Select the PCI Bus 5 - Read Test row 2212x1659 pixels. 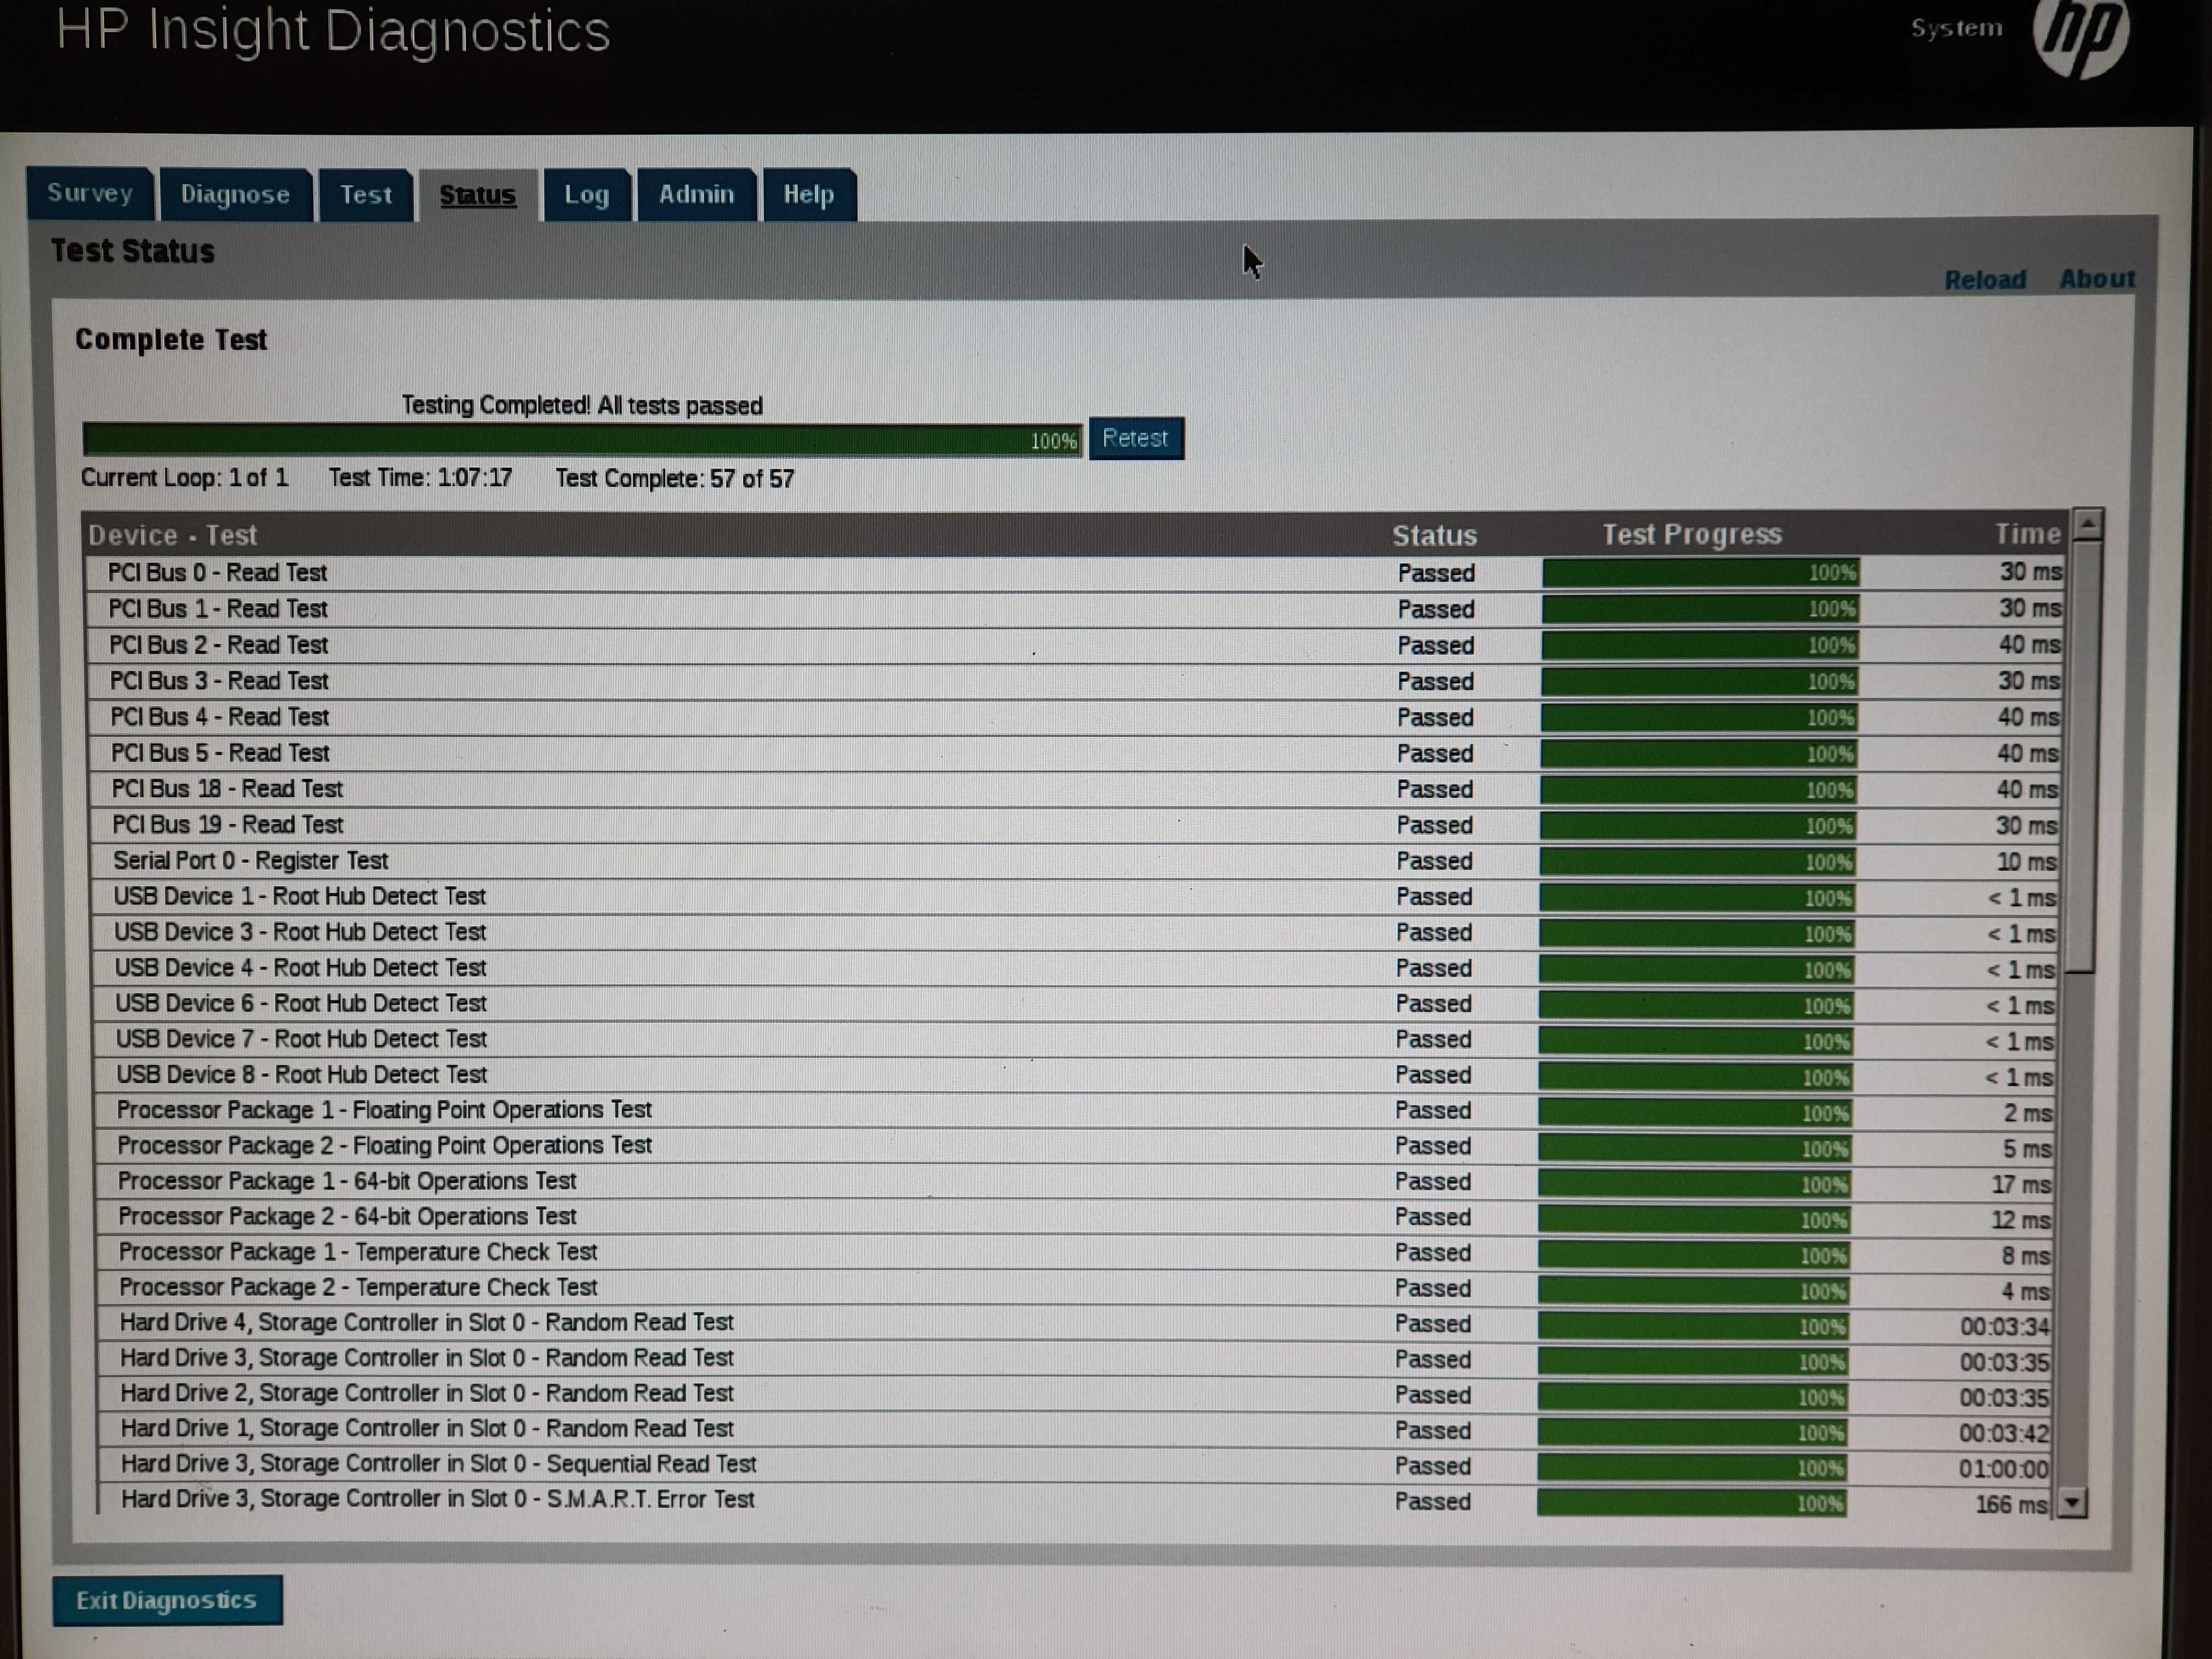tap(1076, 753)
